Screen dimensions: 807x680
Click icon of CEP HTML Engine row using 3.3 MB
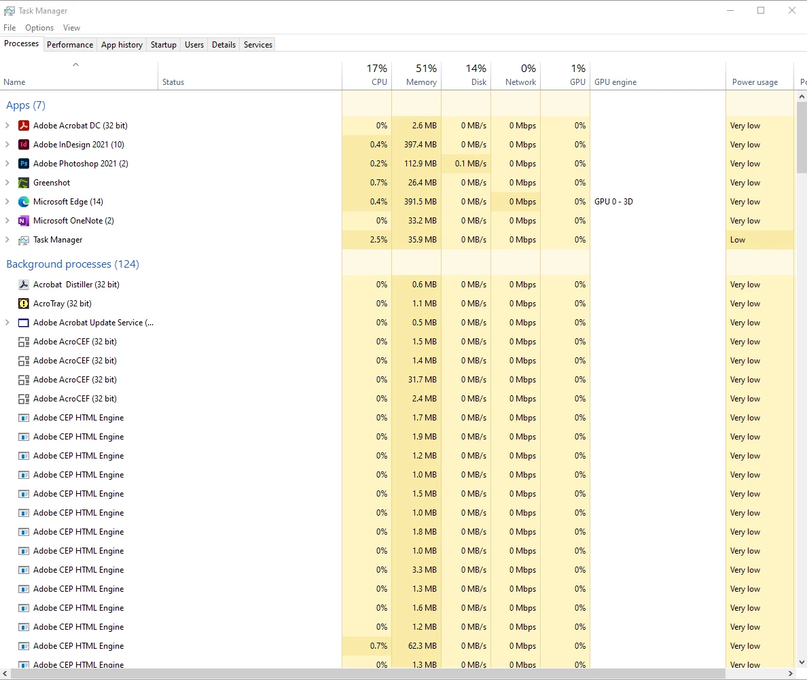coord(24,570)
